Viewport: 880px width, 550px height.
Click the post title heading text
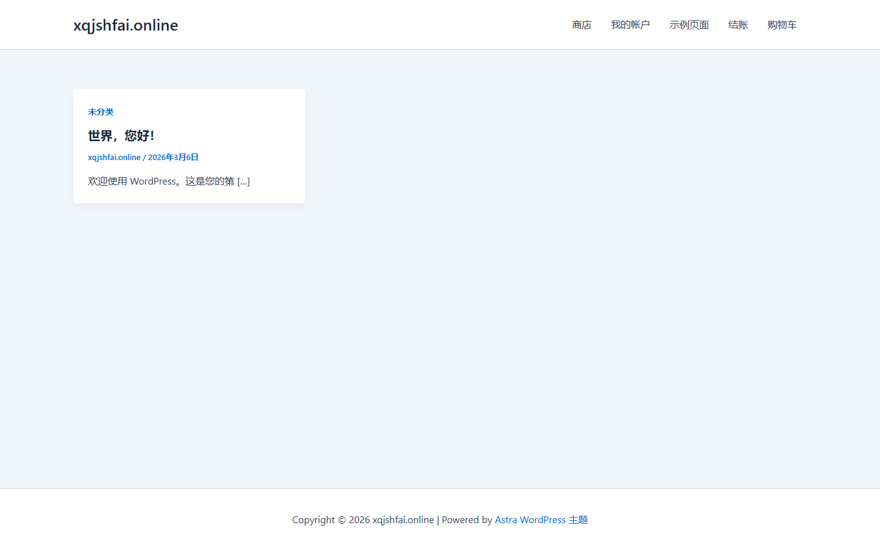coord(120,136)
